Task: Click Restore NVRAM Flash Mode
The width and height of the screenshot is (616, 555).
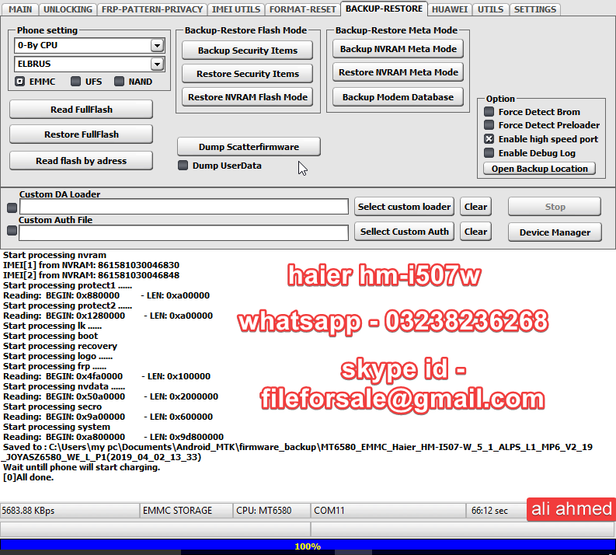Action: (248, 97)
